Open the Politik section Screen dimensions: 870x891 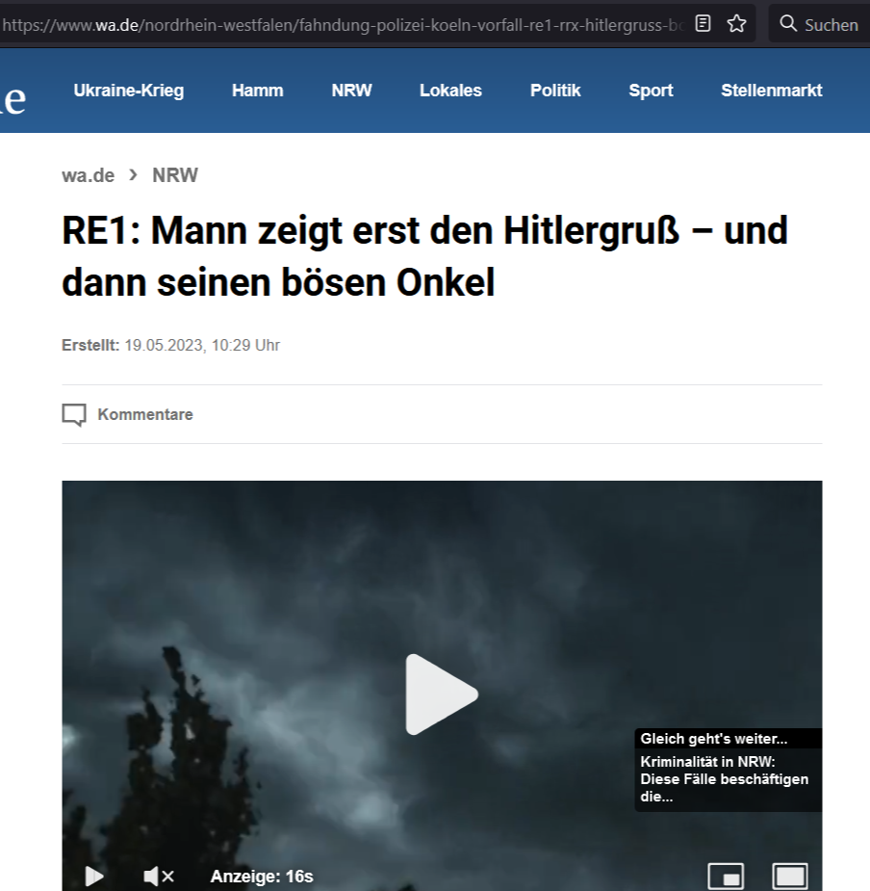(555, 91)
